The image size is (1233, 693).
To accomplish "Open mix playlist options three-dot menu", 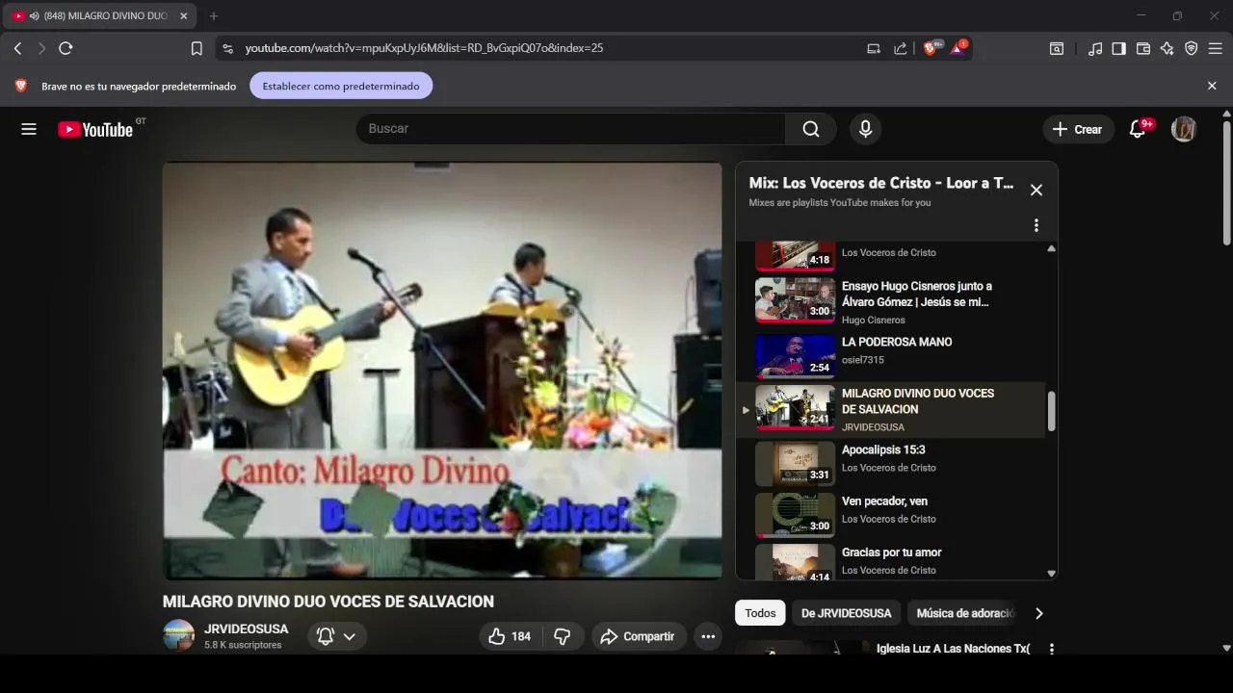I will pyautogui.click(x=1036, y=225).
